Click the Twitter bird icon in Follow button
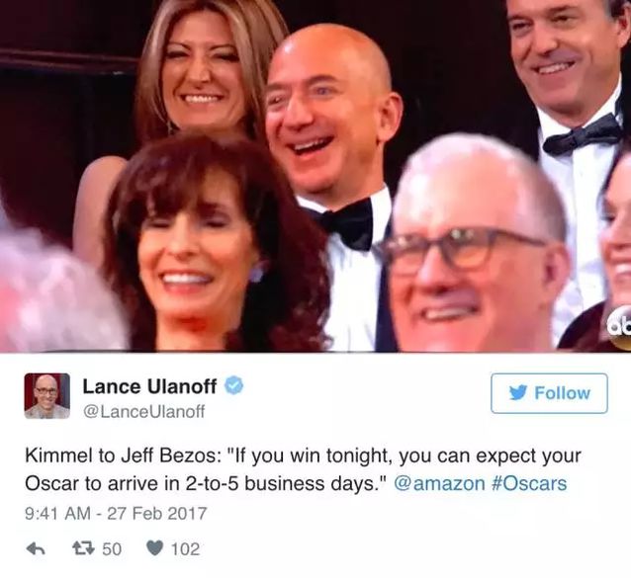The height and width of the screenshot is (578, 631). click(518, 392)
